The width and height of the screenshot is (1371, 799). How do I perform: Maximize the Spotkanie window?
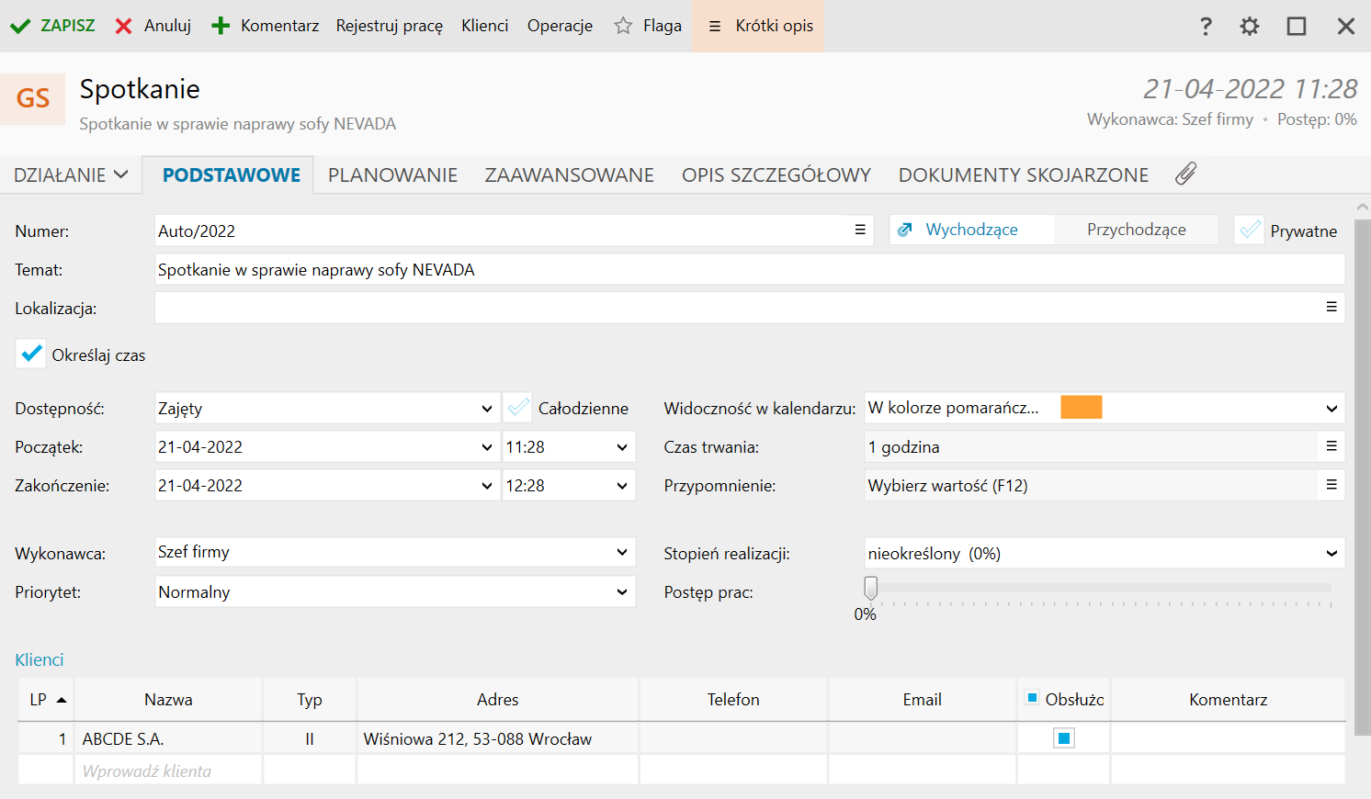pos(1297,27)
